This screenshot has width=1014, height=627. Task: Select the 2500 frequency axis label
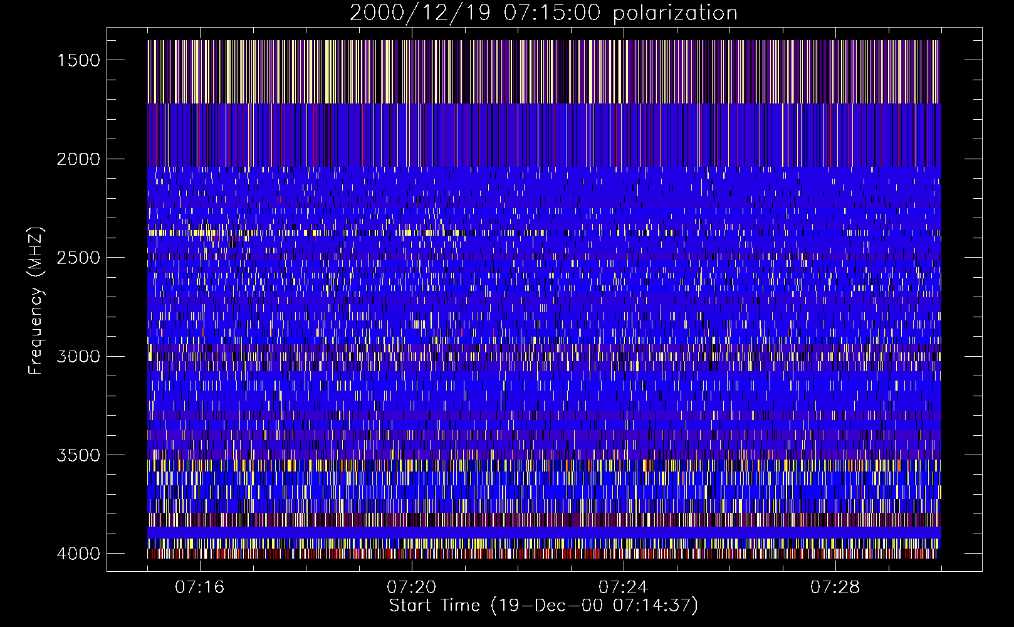click(78, 258)
